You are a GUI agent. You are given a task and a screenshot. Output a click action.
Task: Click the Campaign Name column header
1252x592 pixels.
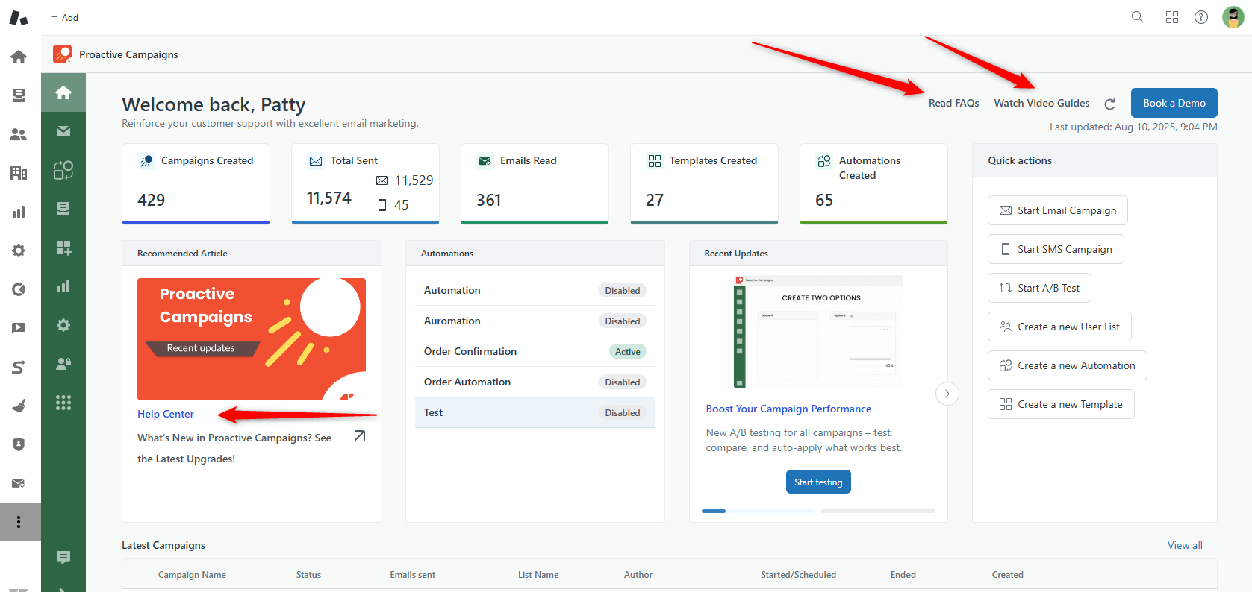(192, 575)
